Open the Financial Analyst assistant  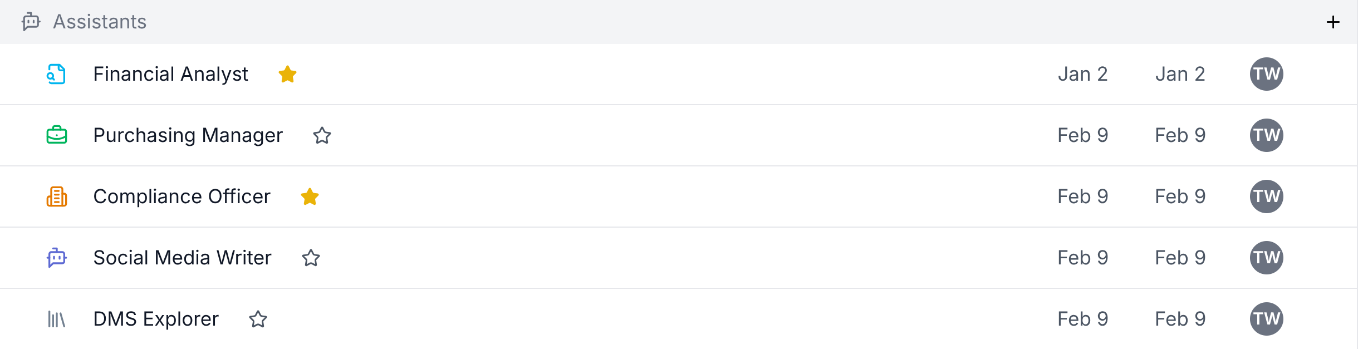click(x=170, y=74)
